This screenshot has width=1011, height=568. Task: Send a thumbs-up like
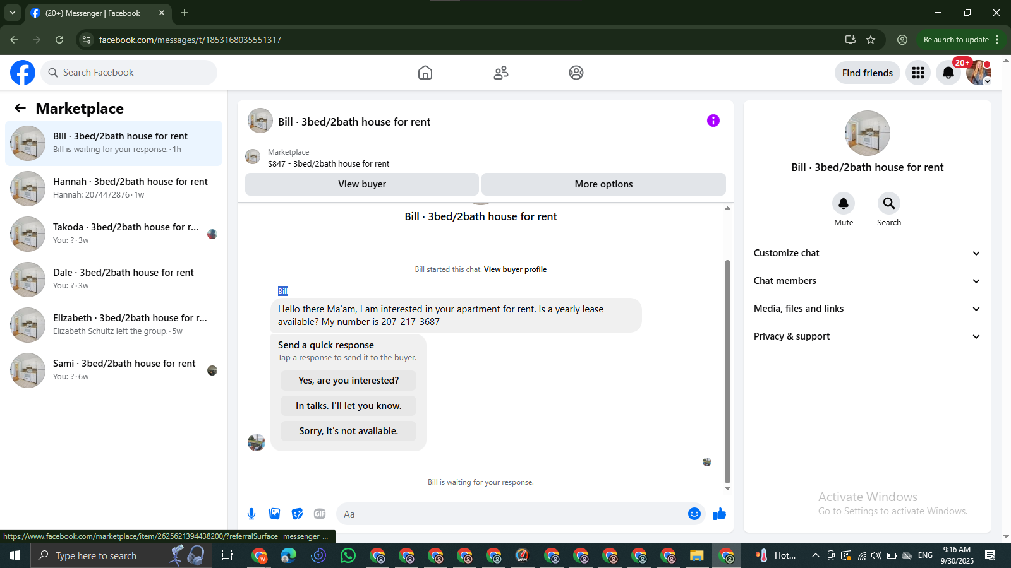click(720, 514)
